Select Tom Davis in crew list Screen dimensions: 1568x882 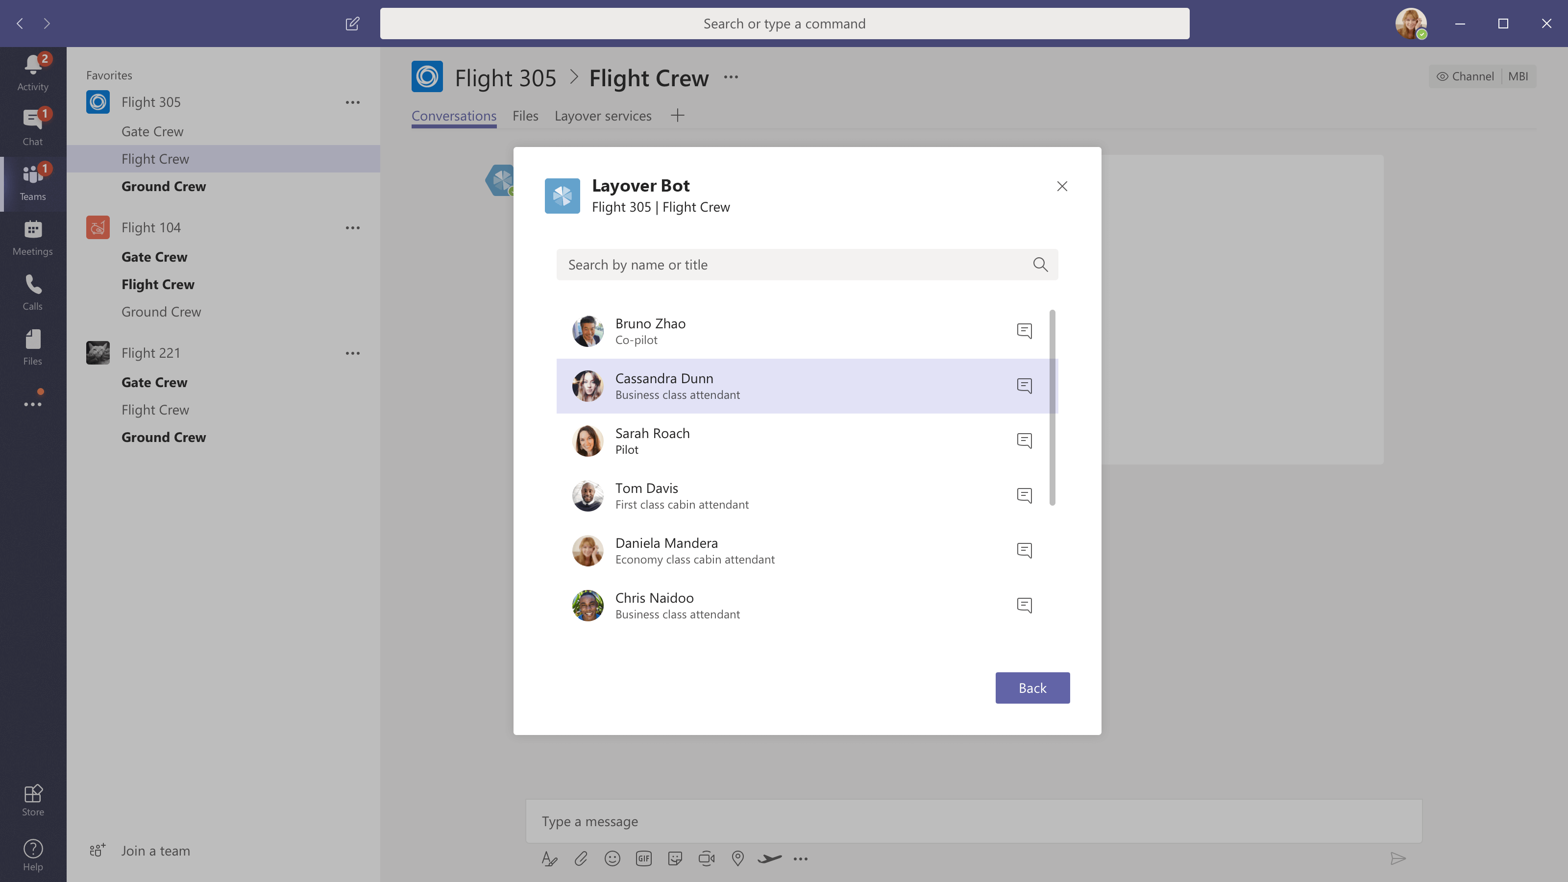point(807,495)
